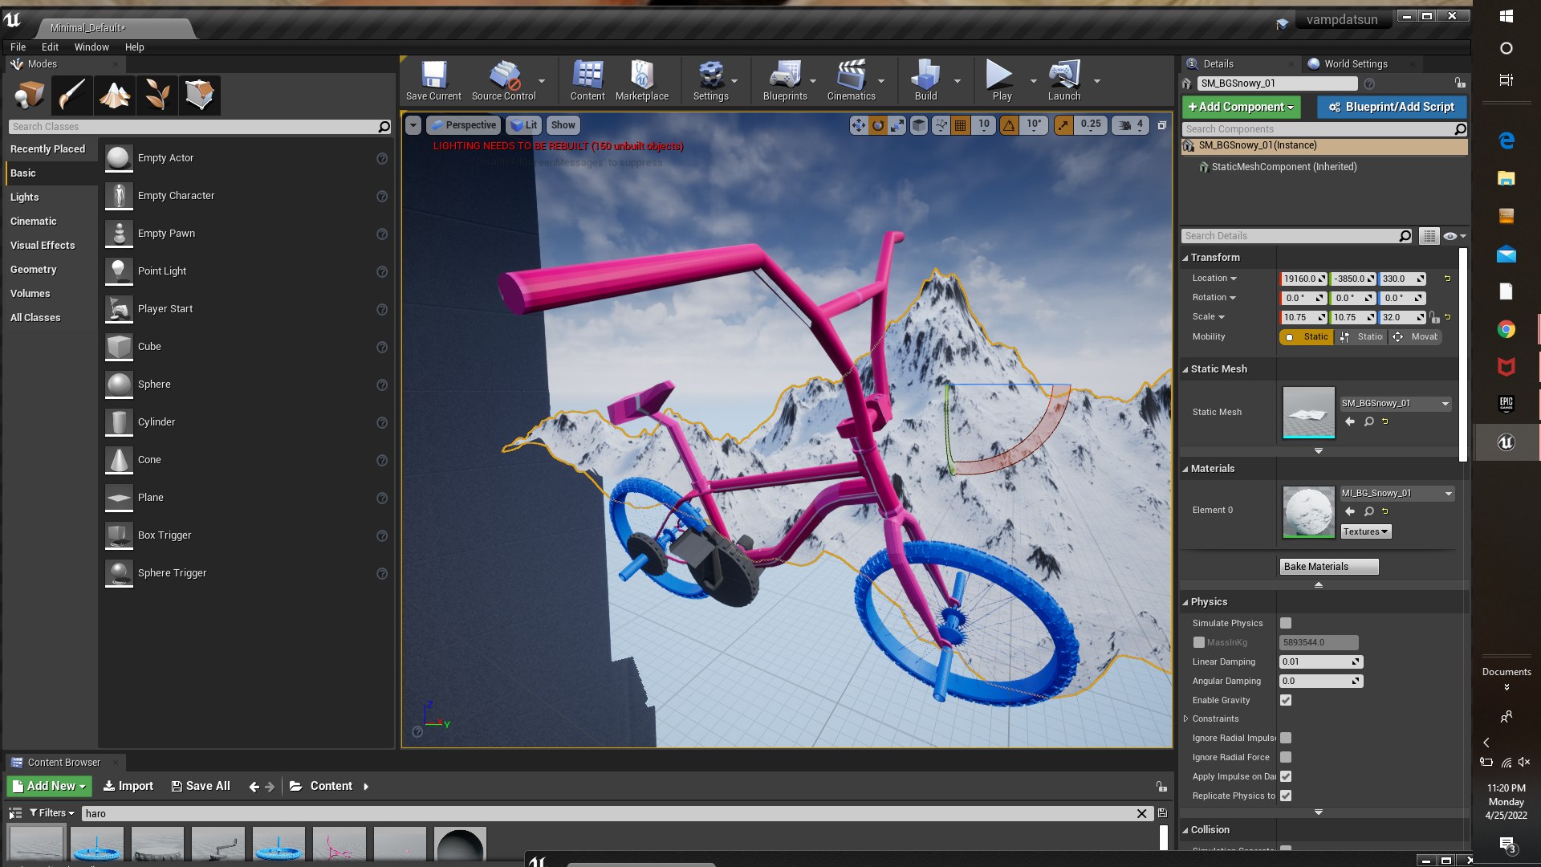Select the rotate gizmo tool in viewport

click(x=878, y=125)
